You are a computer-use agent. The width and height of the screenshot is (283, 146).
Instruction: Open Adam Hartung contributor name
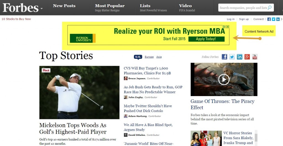(137, 116)
